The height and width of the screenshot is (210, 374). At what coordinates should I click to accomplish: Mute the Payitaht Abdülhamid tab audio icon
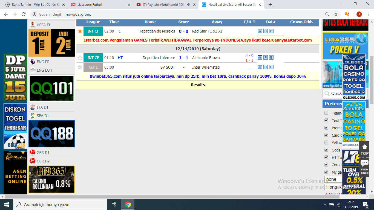[x=189, y=5]
